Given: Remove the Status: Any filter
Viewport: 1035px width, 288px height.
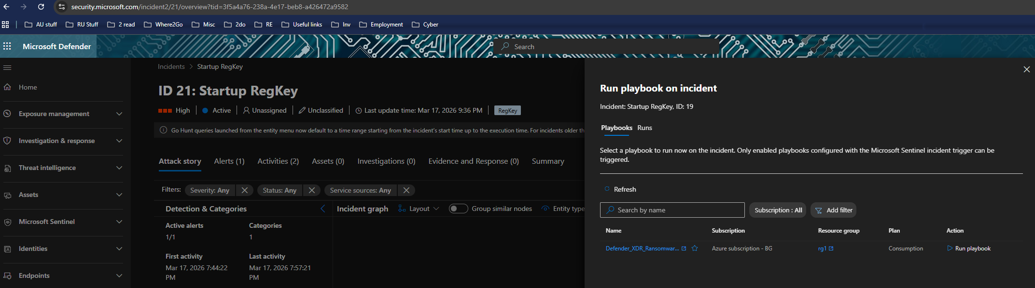Looking at the screenshot, I should (x=312, y=190).
